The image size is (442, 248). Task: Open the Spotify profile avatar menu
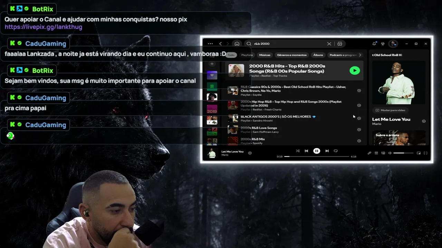coord(393,44)
